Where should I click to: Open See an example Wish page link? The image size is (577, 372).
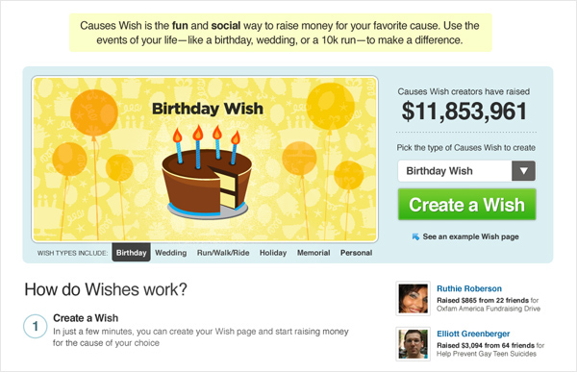coord(470,236)
